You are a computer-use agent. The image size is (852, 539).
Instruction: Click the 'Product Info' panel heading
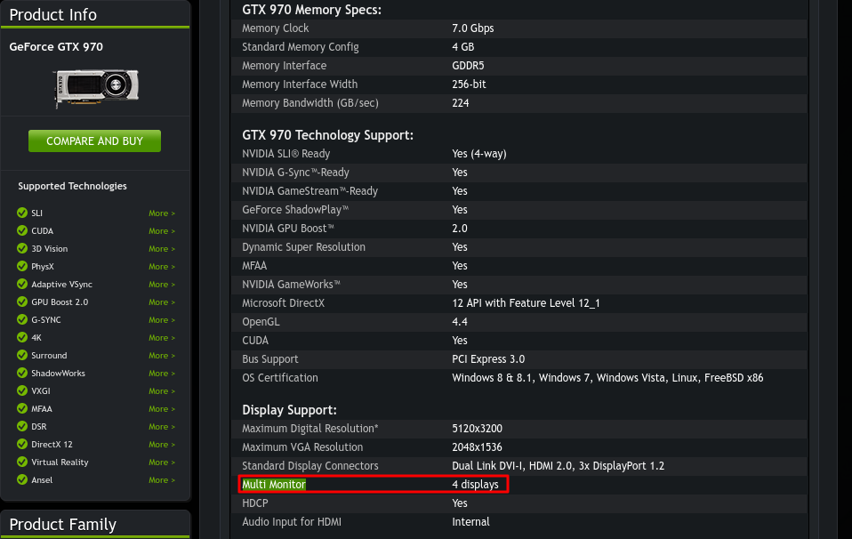pyautogui.click(x=53, y=14)
